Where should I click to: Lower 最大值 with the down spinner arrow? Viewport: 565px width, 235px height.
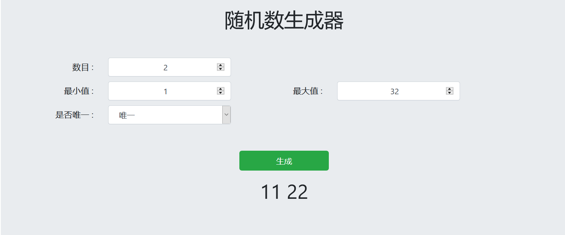tap(450, 93)
